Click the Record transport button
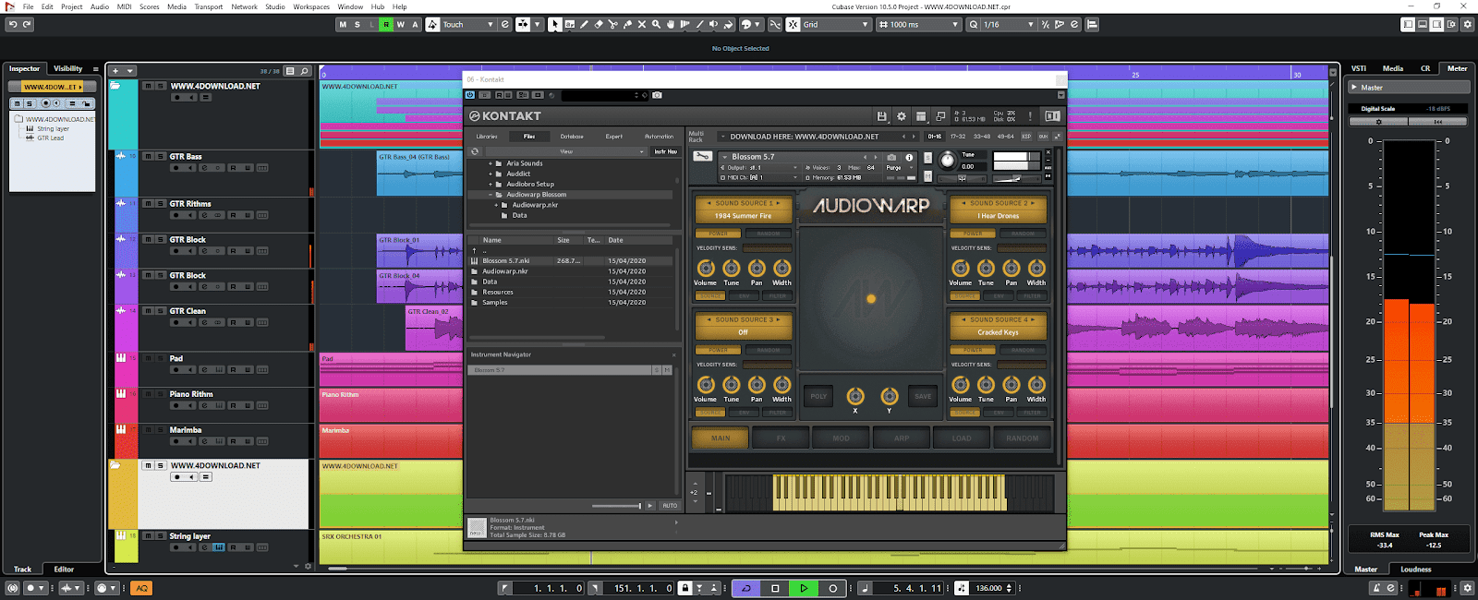Image resolution: width=1478 pixels, height=600 pixels. click(832, 588)
